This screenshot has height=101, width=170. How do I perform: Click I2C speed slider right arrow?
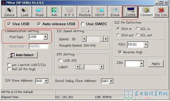coord(106,39)
